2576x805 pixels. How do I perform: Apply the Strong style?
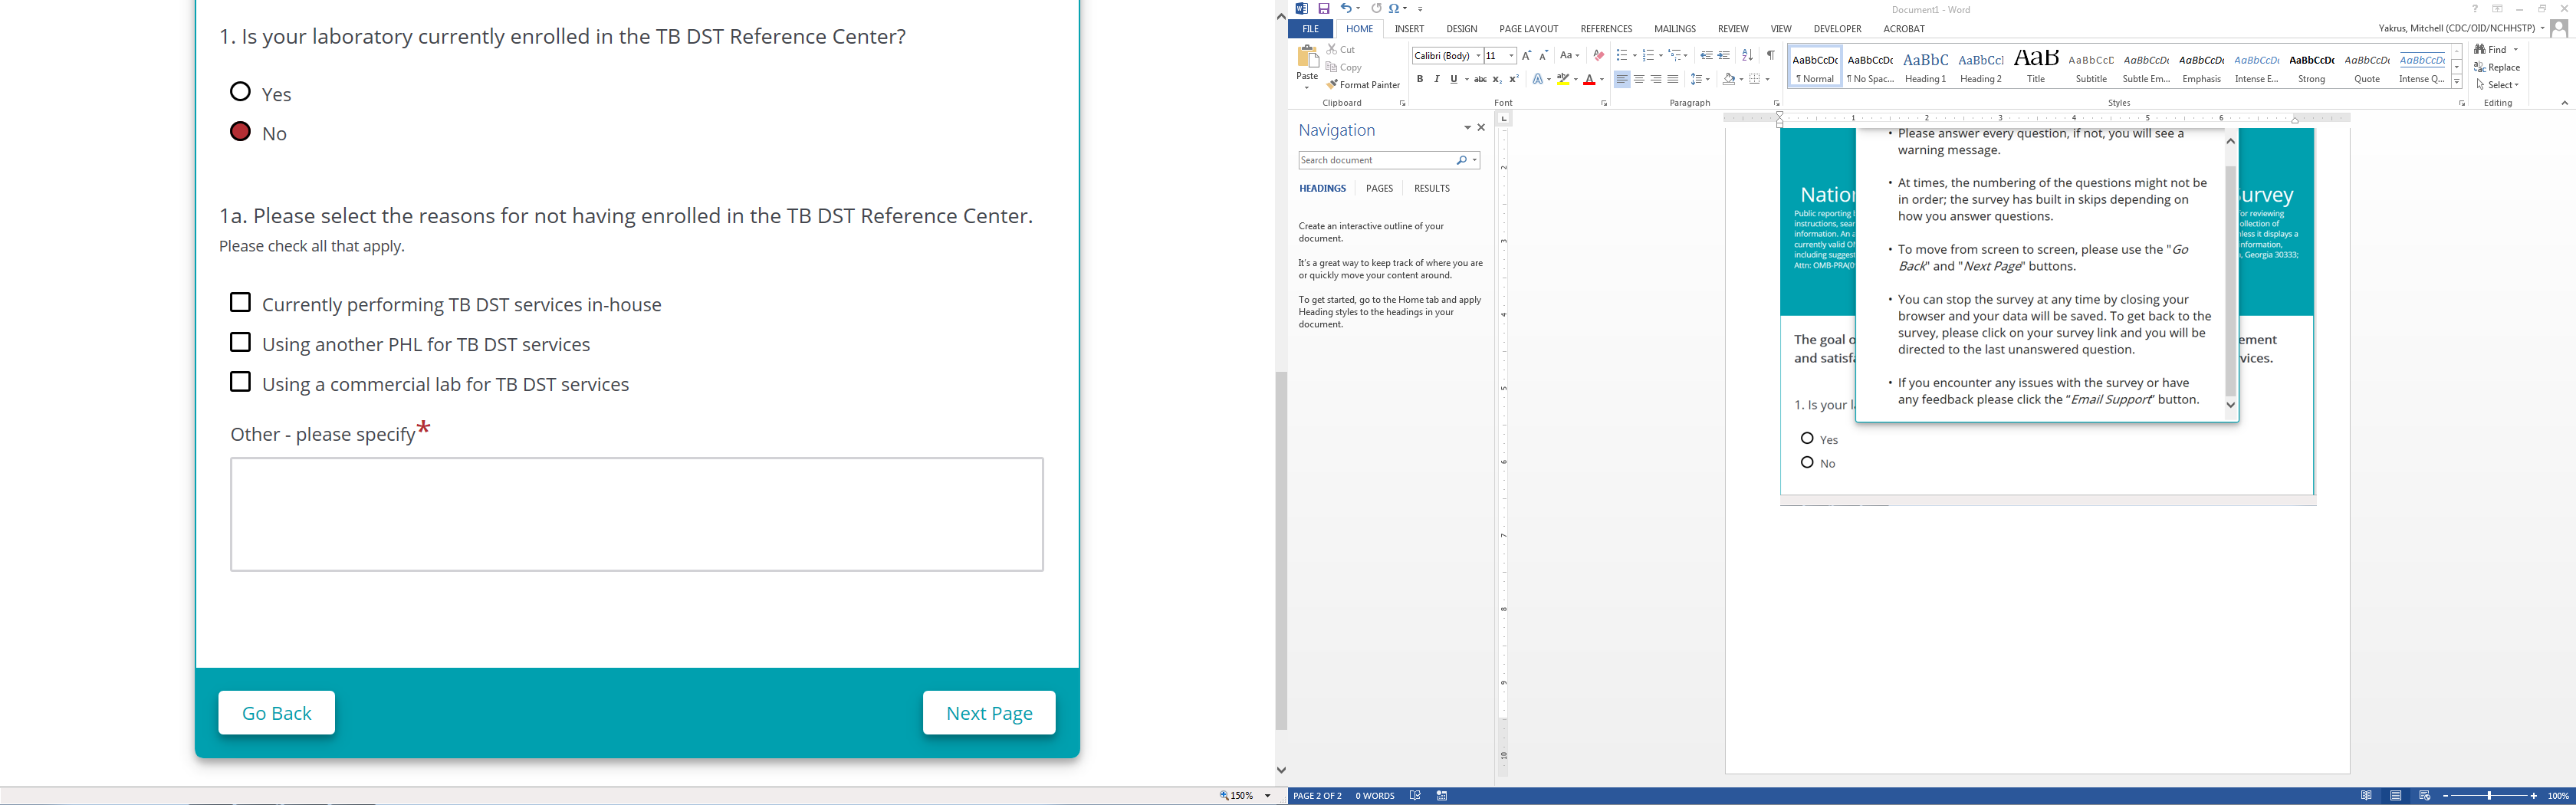2312,66
